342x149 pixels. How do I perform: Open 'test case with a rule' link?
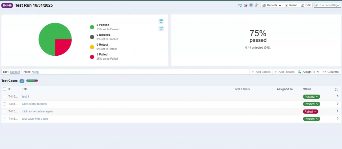[x=36, y=119]
